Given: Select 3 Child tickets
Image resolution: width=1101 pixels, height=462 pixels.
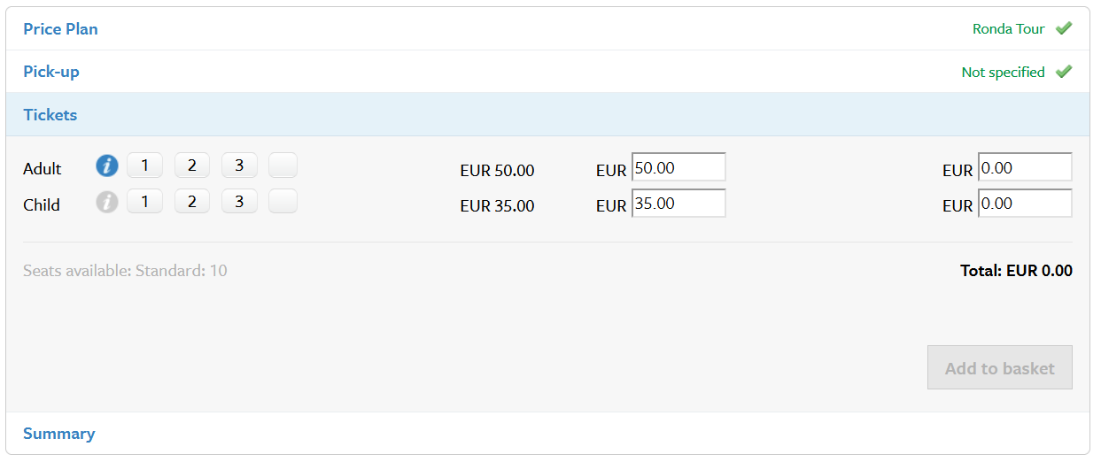Looking at the screenshot, I should coord(239,201).
